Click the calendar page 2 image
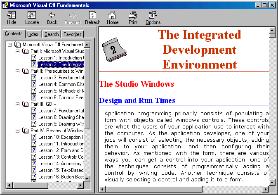Viewport: 278px width, 195px height. point(114,50)
